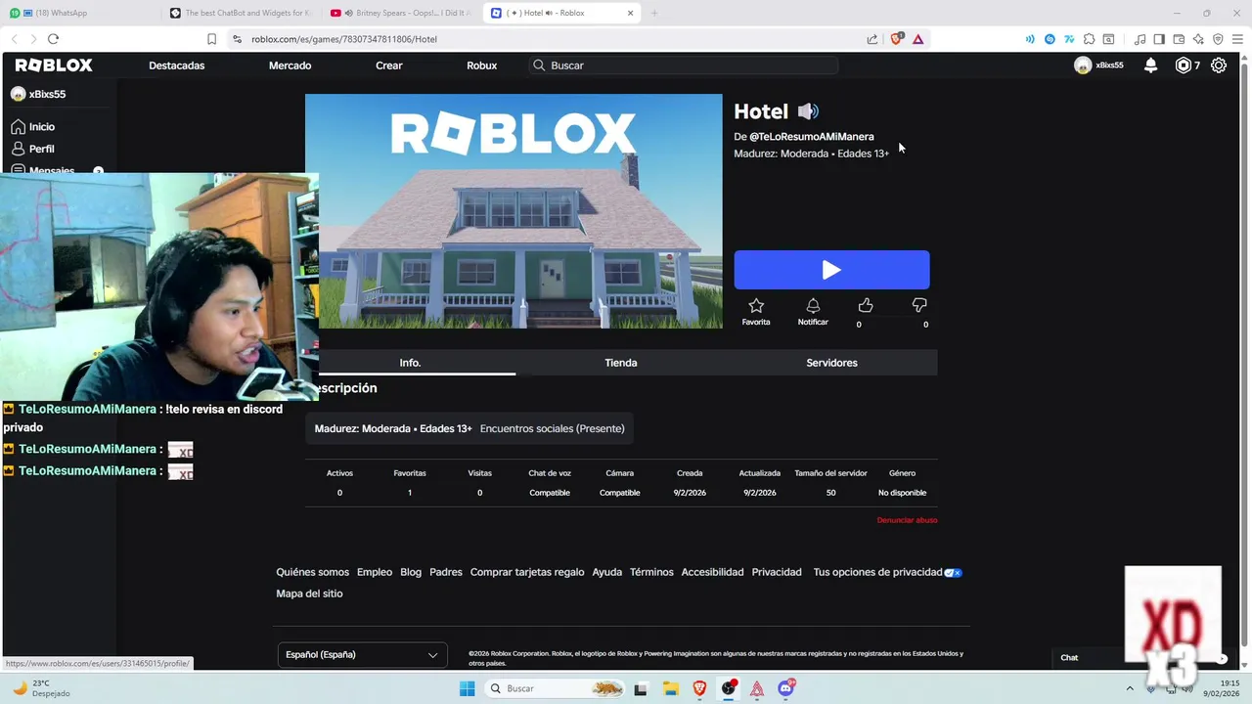Open Crear in Roblox nav
1252x704 pixels.
[389, 66]
